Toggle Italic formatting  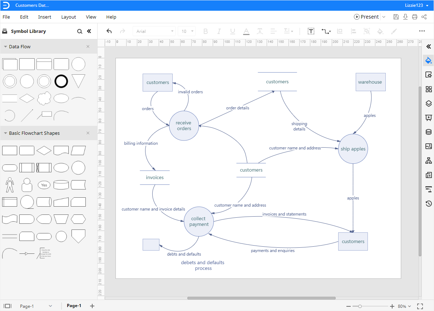pos(219,31)
